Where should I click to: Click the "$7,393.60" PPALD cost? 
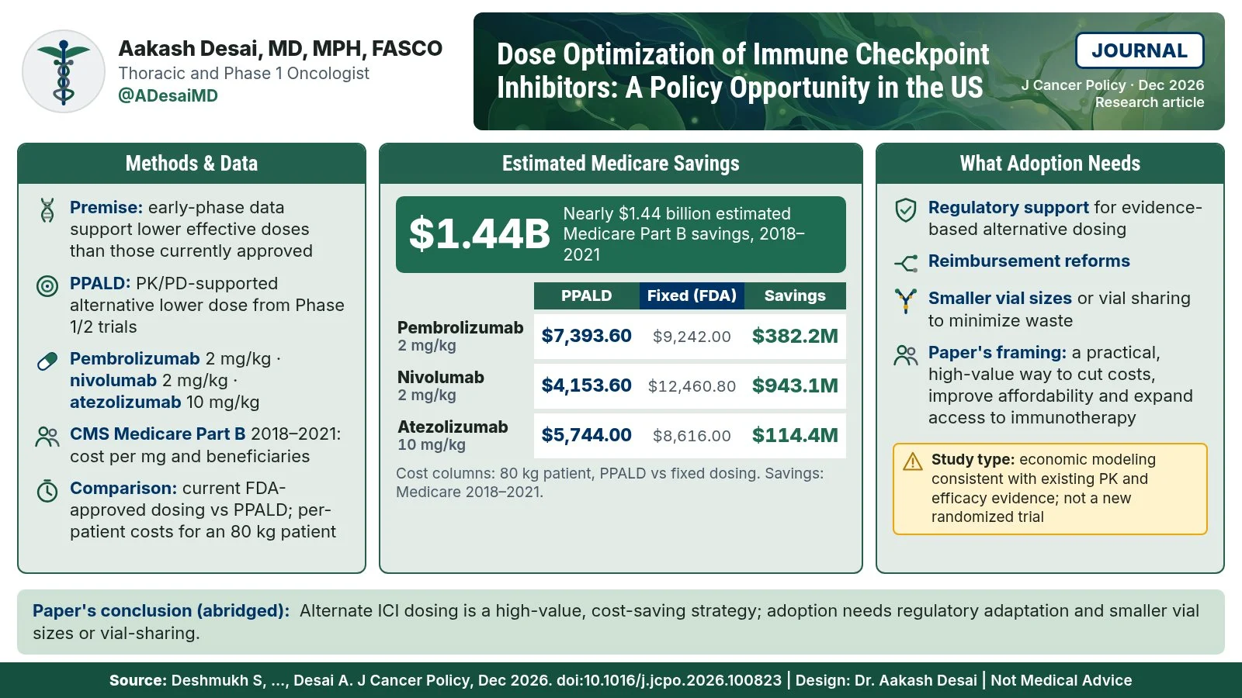point(587,336)
